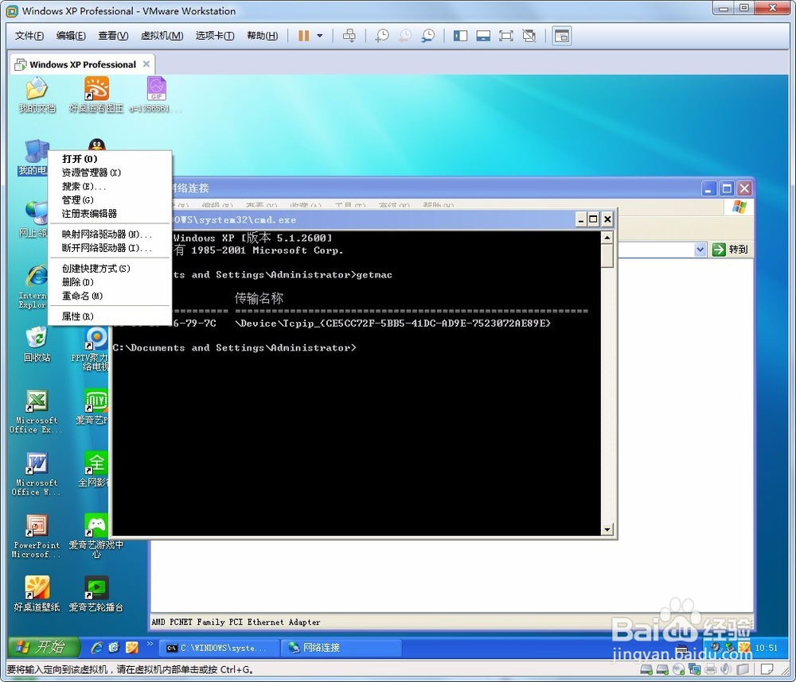Open the 查看(V) menu
796x682 pixels.
[x=113, y=36]
